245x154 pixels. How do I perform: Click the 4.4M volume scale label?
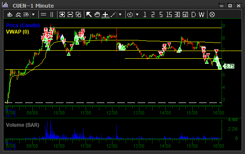coord(233,120)
